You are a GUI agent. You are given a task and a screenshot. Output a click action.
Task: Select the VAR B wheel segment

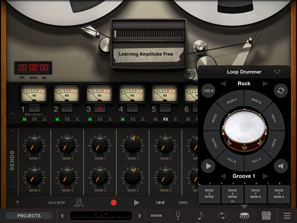coord(274,143)
